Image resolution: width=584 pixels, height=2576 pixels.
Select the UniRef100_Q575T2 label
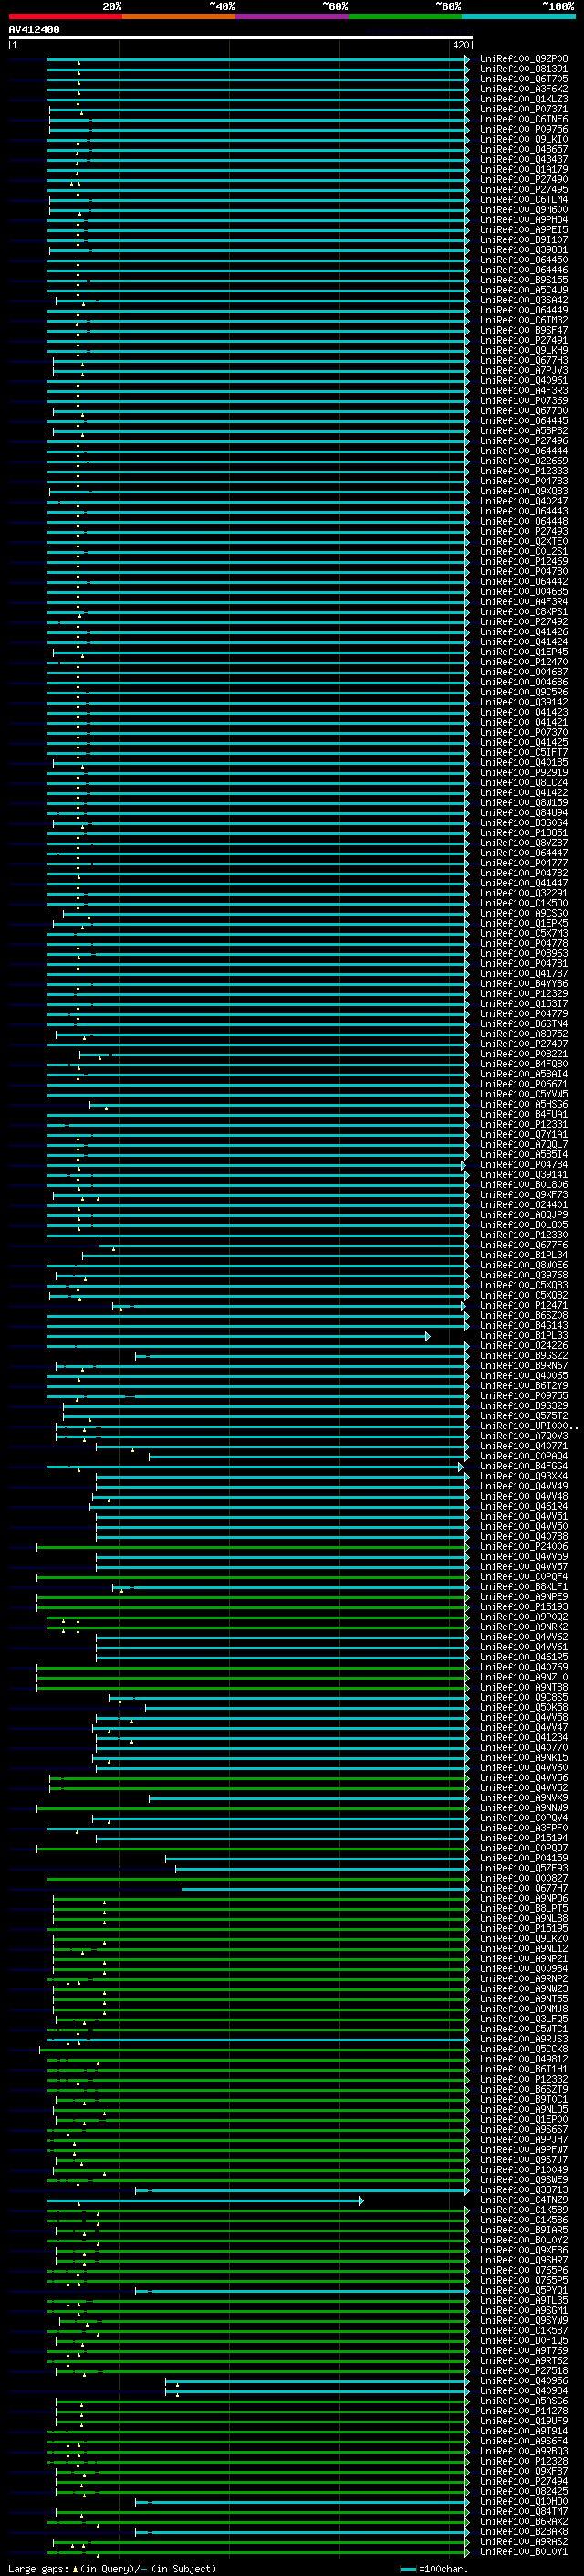click(x=523, y=1415)
